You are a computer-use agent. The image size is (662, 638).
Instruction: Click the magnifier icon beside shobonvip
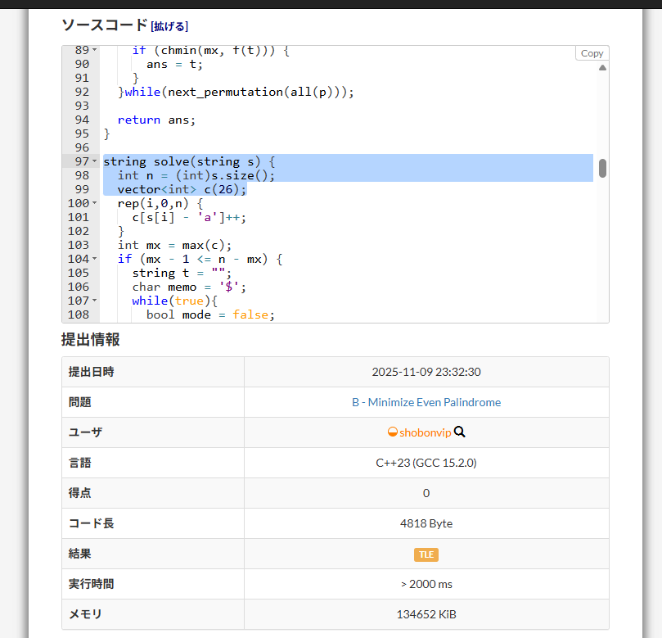pyautogui.click(x=460, y=432)
